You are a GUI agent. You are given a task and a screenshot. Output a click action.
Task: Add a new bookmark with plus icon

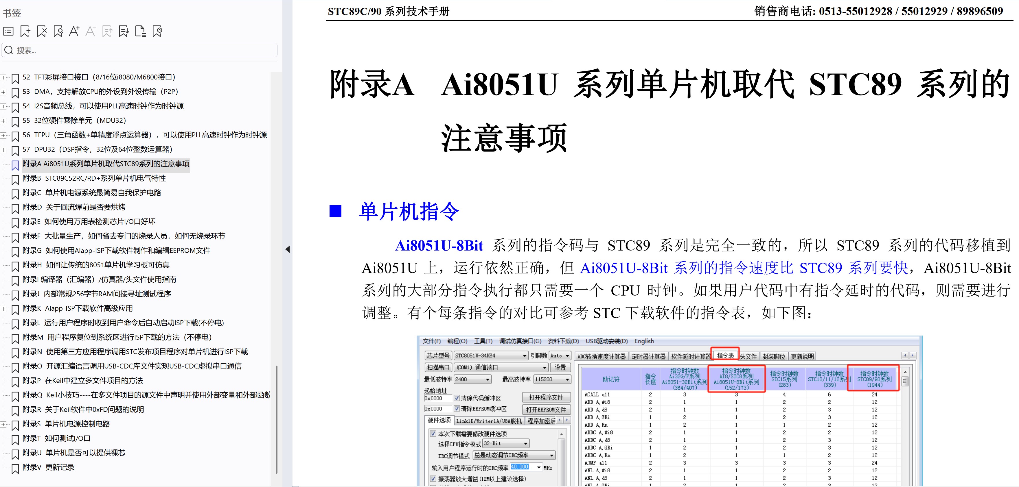click(25, 31)
